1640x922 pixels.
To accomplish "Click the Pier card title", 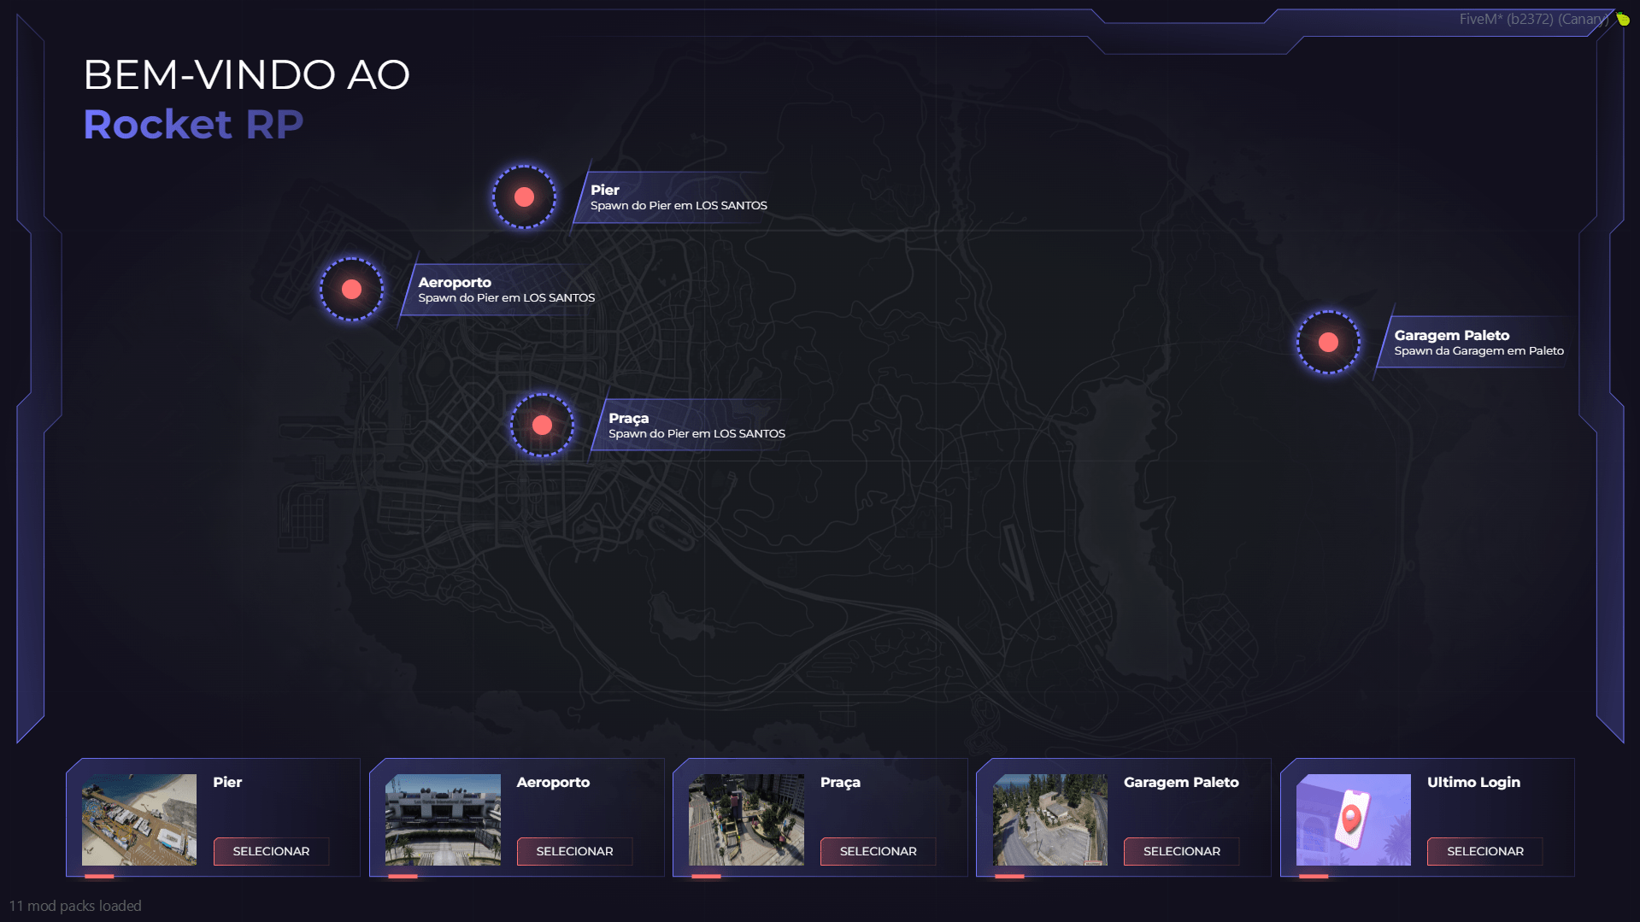I will click(x=227, y=782).
